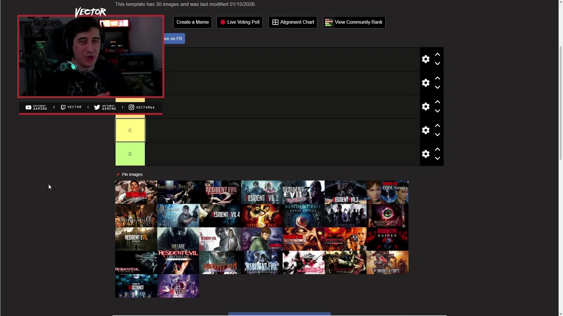Viewport: 563px width, 316px height.
Task: Pick the Code: Veronica image
Action: (x=388, y=192)
